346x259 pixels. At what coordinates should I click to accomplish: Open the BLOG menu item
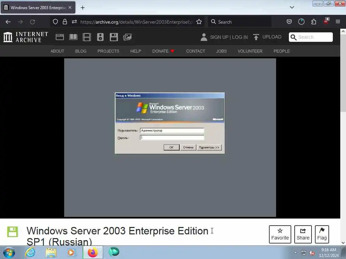click(81, 51)
